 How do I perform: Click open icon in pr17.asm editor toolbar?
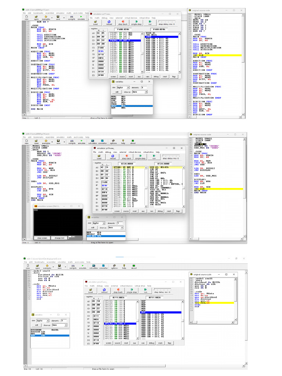pos(36,17)
